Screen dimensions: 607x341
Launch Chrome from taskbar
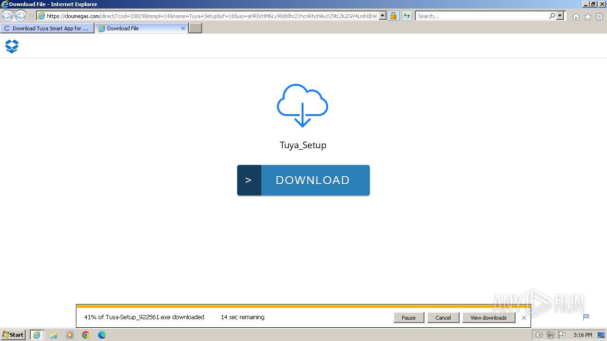(86, 335)
